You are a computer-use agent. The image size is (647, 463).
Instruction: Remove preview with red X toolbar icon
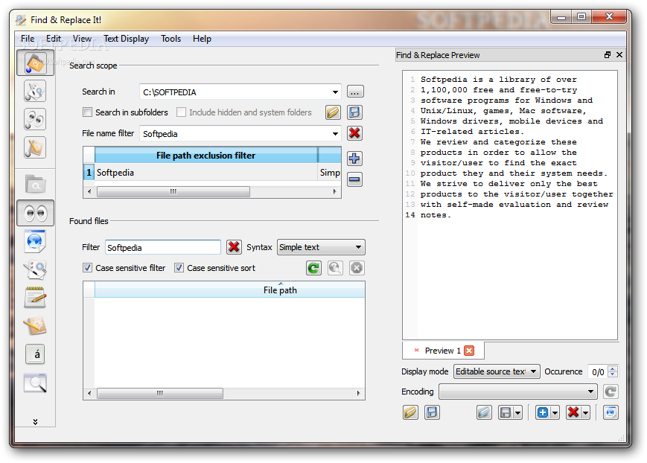point(573,412)
